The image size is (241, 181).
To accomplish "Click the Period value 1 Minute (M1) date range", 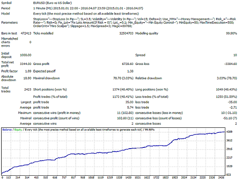I will [x=88, y=8].
